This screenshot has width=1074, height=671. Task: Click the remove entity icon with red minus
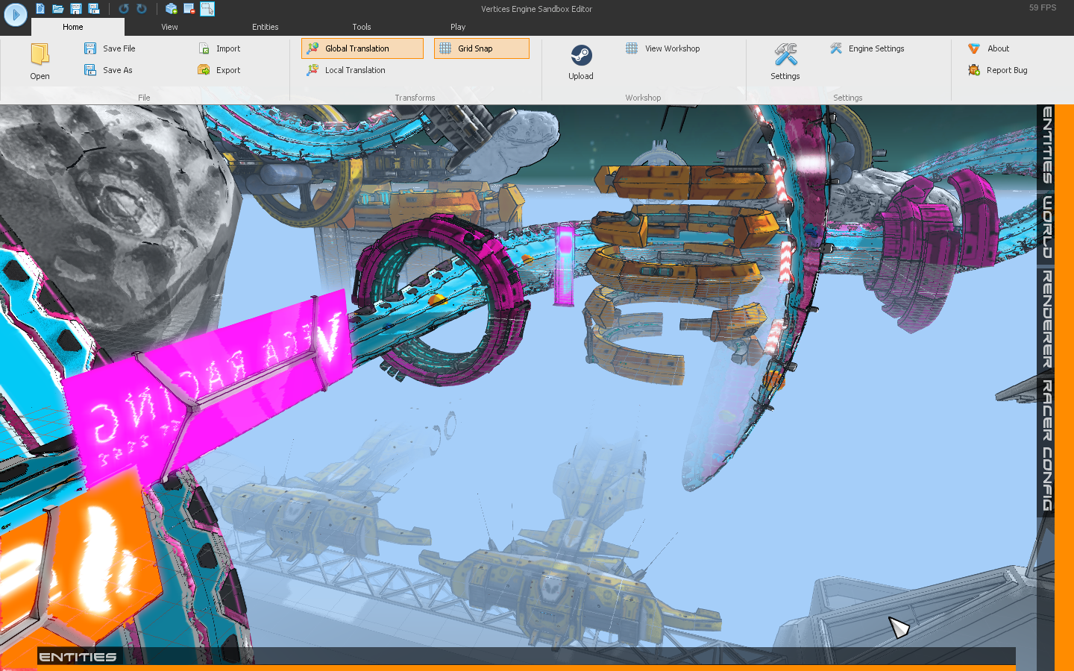tap(189, 9)
